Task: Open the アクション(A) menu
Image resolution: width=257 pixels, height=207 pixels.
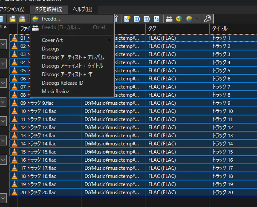Action: (x=12, y=9)
